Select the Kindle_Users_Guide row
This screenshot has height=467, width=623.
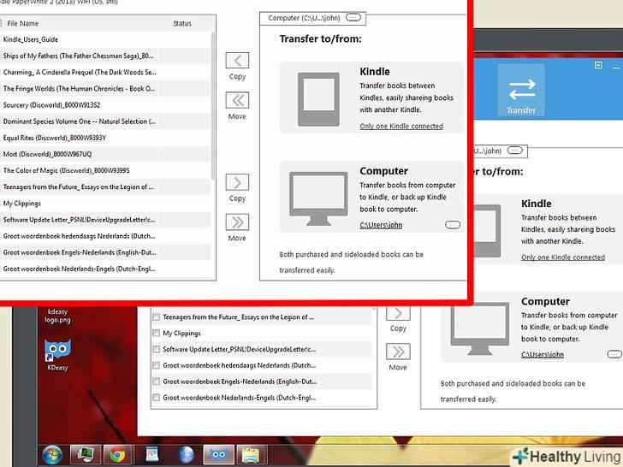[x=105, y=39]
